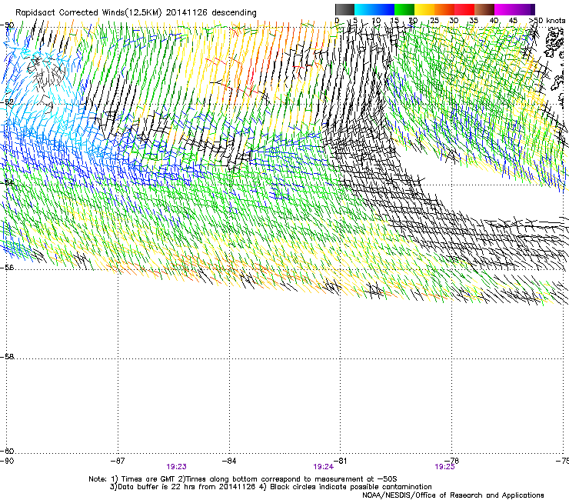569x500 pixels.
Task: Click the -81 longitude axis label
Action: pyautogui.click(x=340, y=461)
